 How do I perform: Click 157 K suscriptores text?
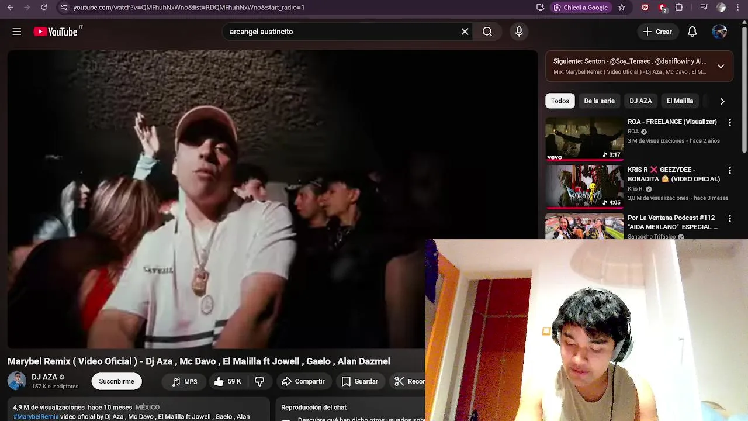click(55, 387)
